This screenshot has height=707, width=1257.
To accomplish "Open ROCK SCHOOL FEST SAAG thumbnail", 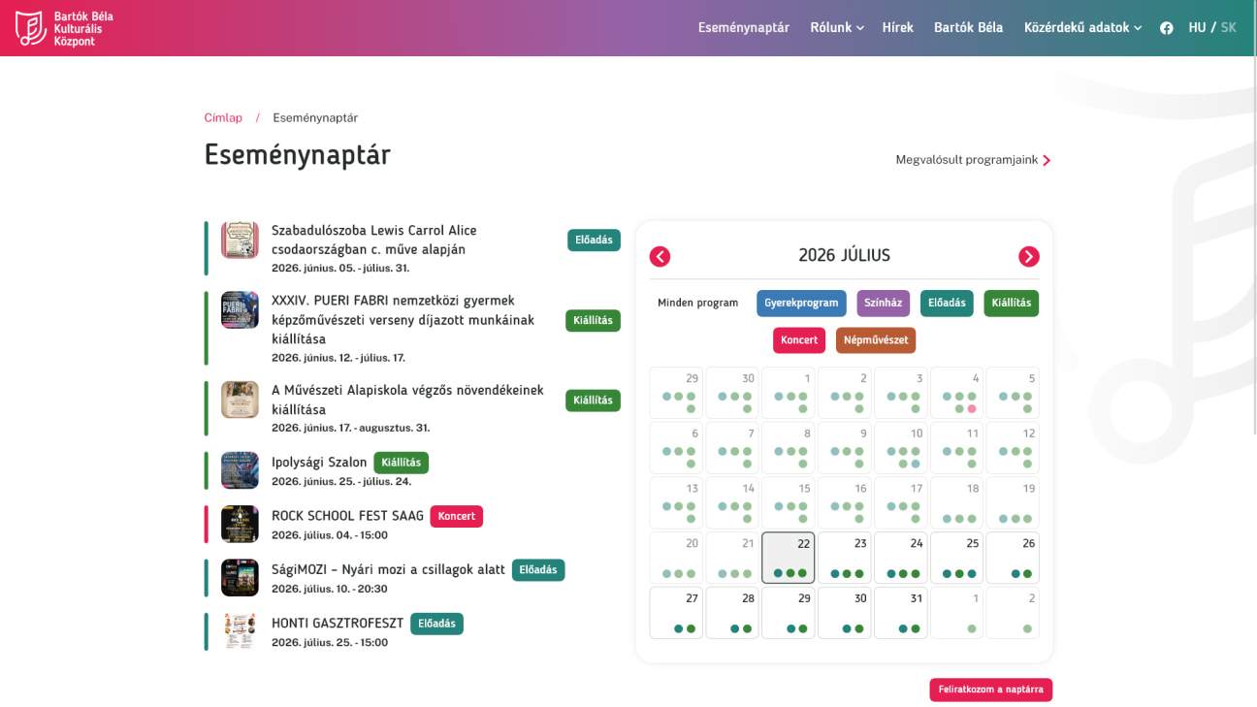I will click(x=240, y=524).
